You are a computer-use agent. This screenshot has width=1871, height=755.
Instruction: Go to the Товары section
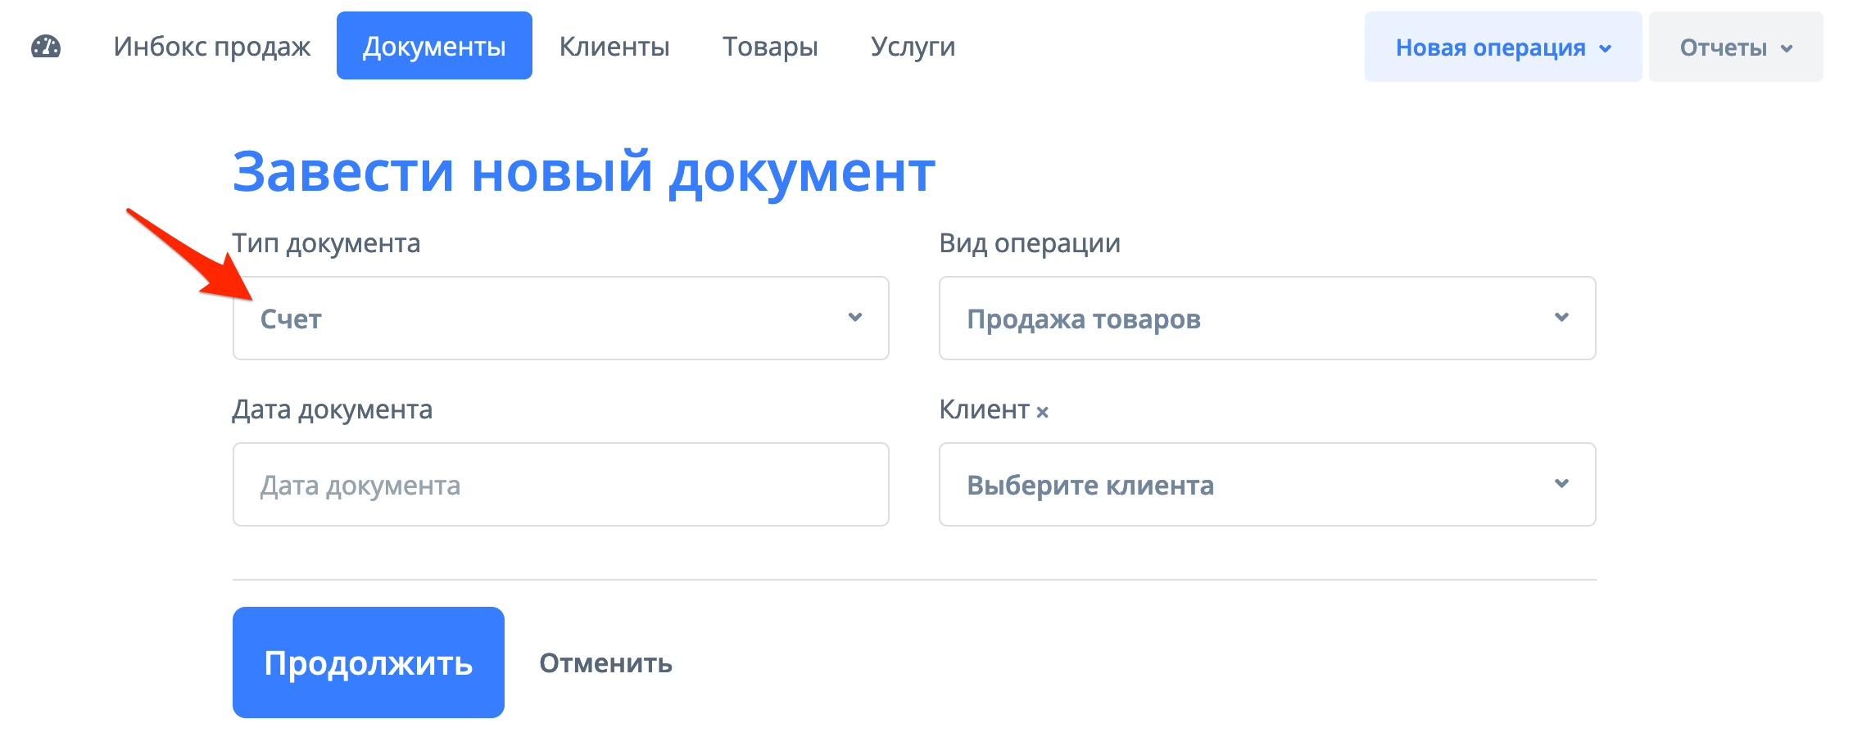[769, 47]
